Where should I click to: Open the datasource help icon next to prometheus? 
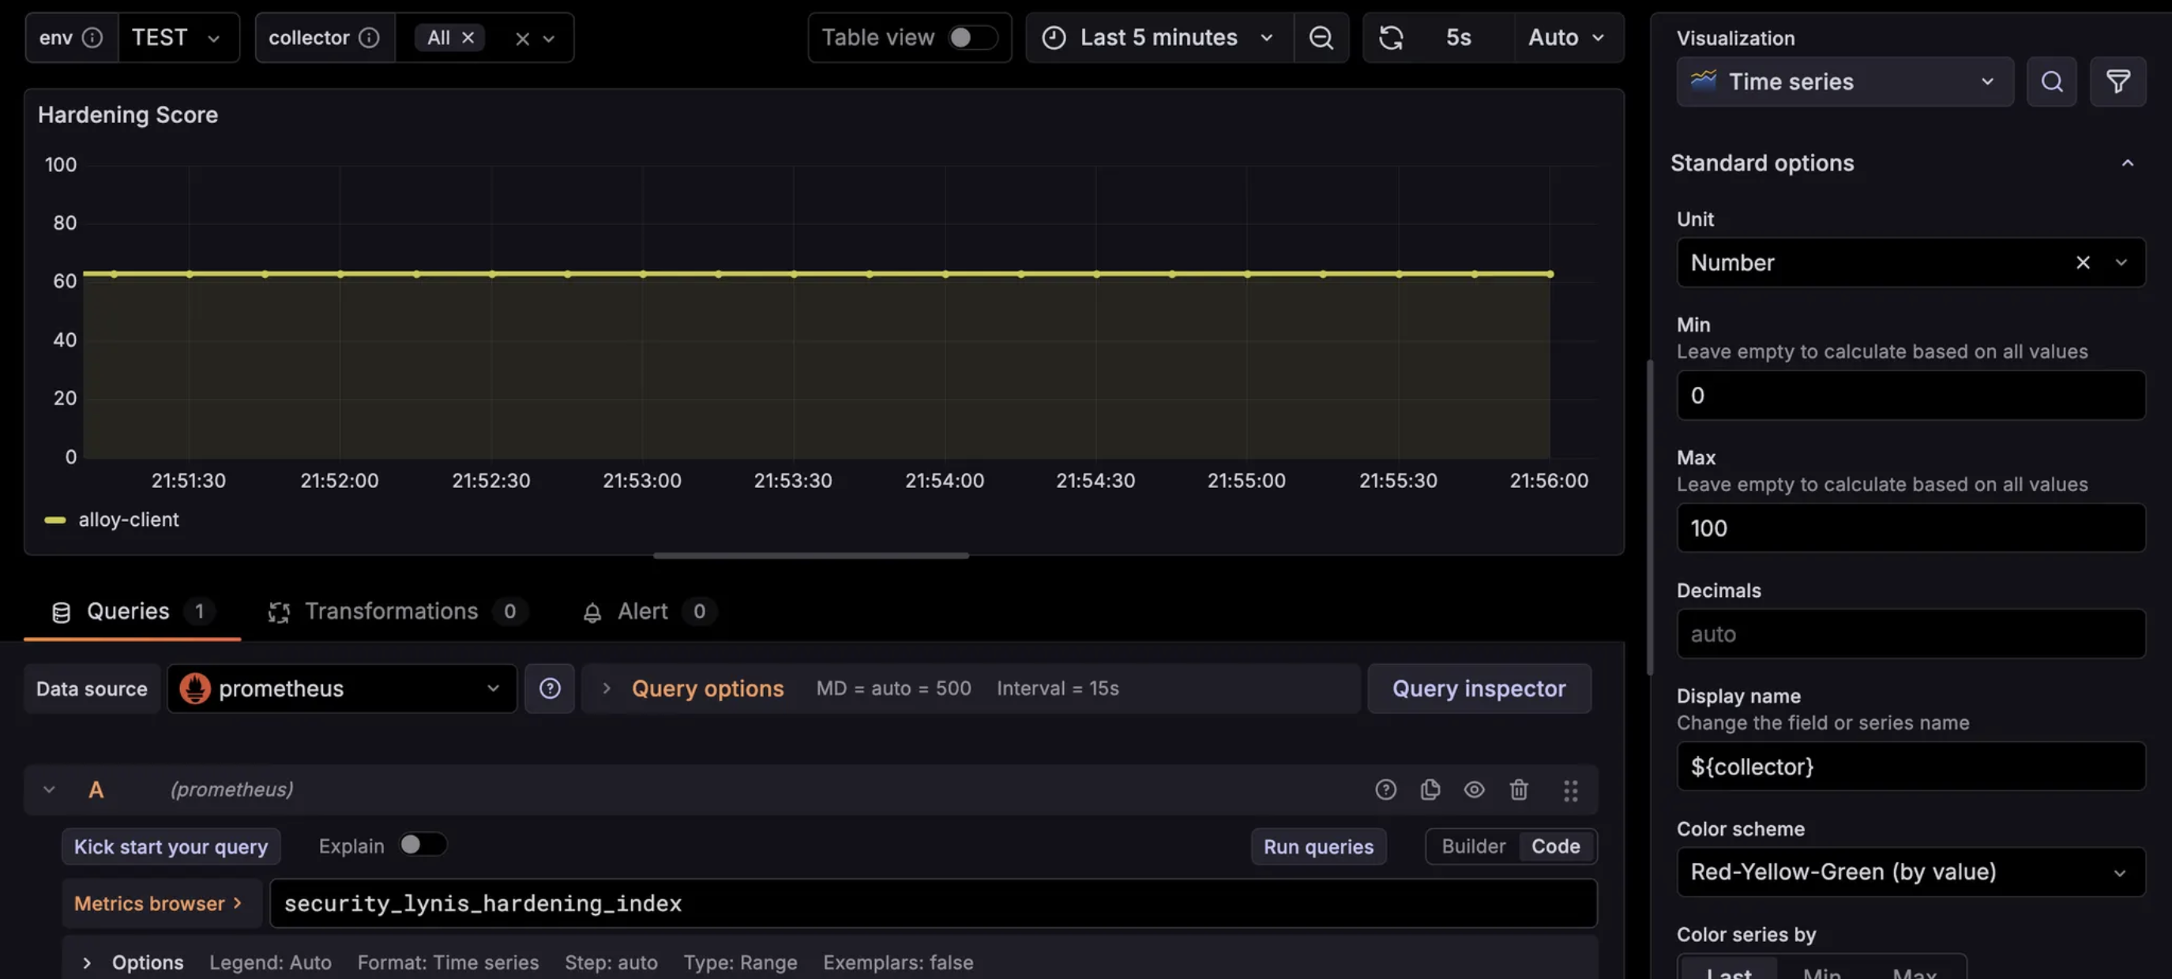pyautogui.click(x=549, y=688)
